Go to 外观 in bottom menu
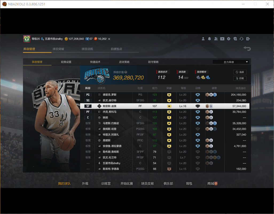274x214 pixels. pyautogui.click(x=85, y=184)
